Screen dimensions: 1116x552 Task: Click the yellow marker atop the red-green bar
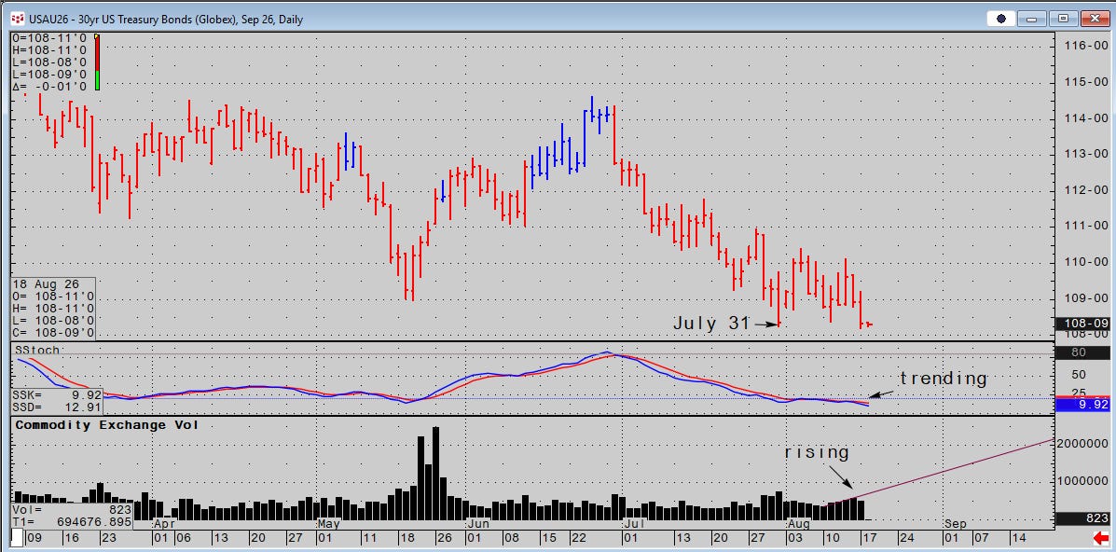(97, 35)
